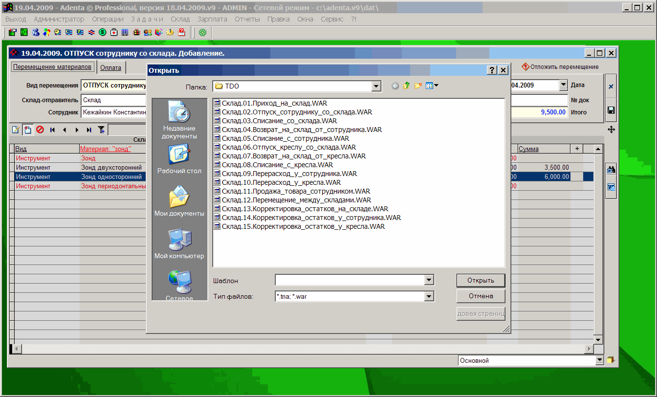The width and height of the screenshot is (657, 397).
Task: Click the floppy disk save icon
Action: click(x=611, y=110)
